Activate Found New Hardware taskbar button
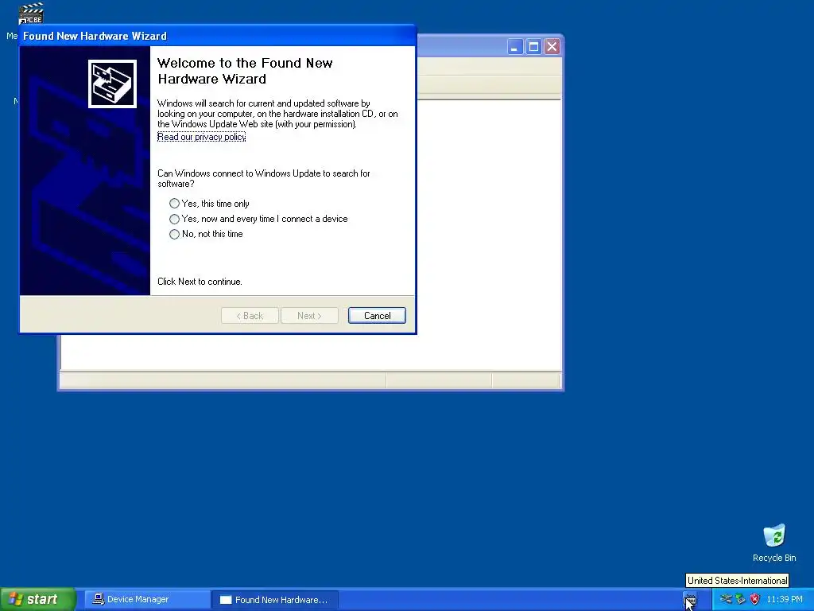This screenshot has height=611, width=814. click(x=275, y=599)
